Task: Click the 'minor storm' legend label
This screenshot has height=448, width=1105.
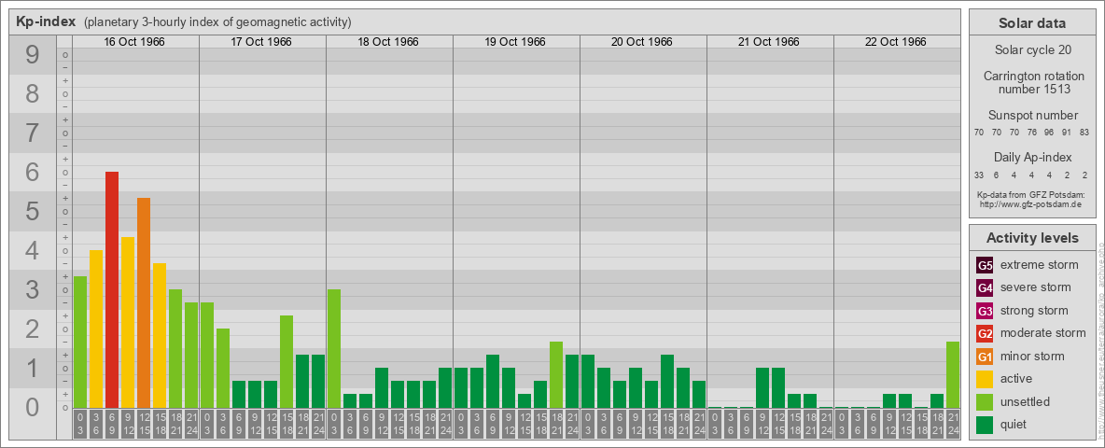Action: [1032, 356]
